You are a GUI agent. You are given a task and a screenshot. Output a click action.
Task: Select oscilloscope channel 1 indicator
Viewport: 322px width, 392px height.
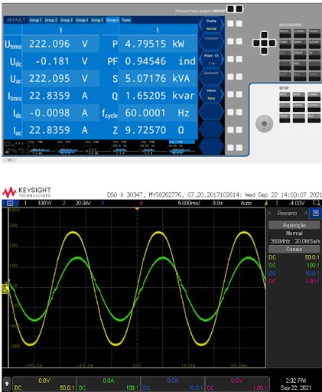[x=25, y=203]
